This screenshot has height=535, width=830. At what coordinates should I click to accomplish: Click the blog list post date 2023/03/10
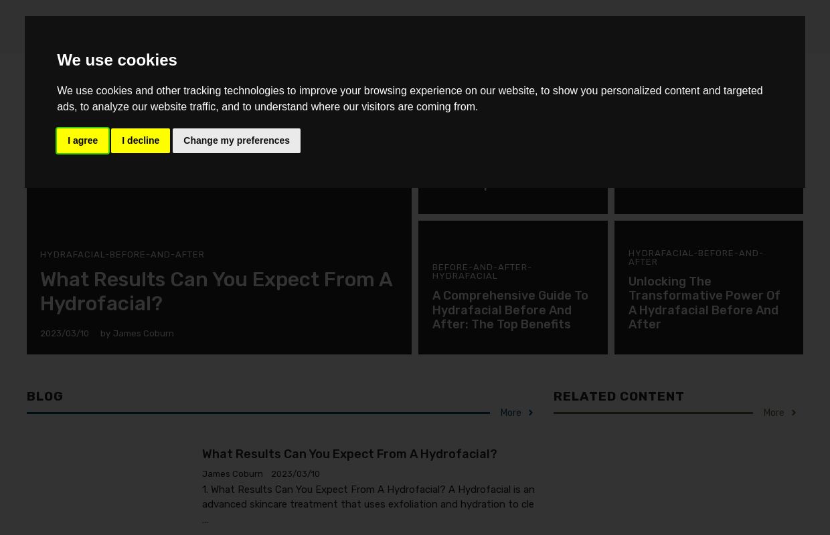click(295, 474)
